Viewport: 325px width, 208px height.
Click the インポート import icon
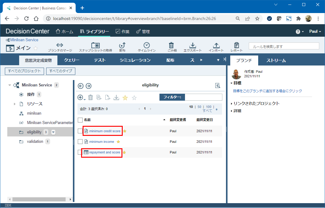click(x=216, y=45)
